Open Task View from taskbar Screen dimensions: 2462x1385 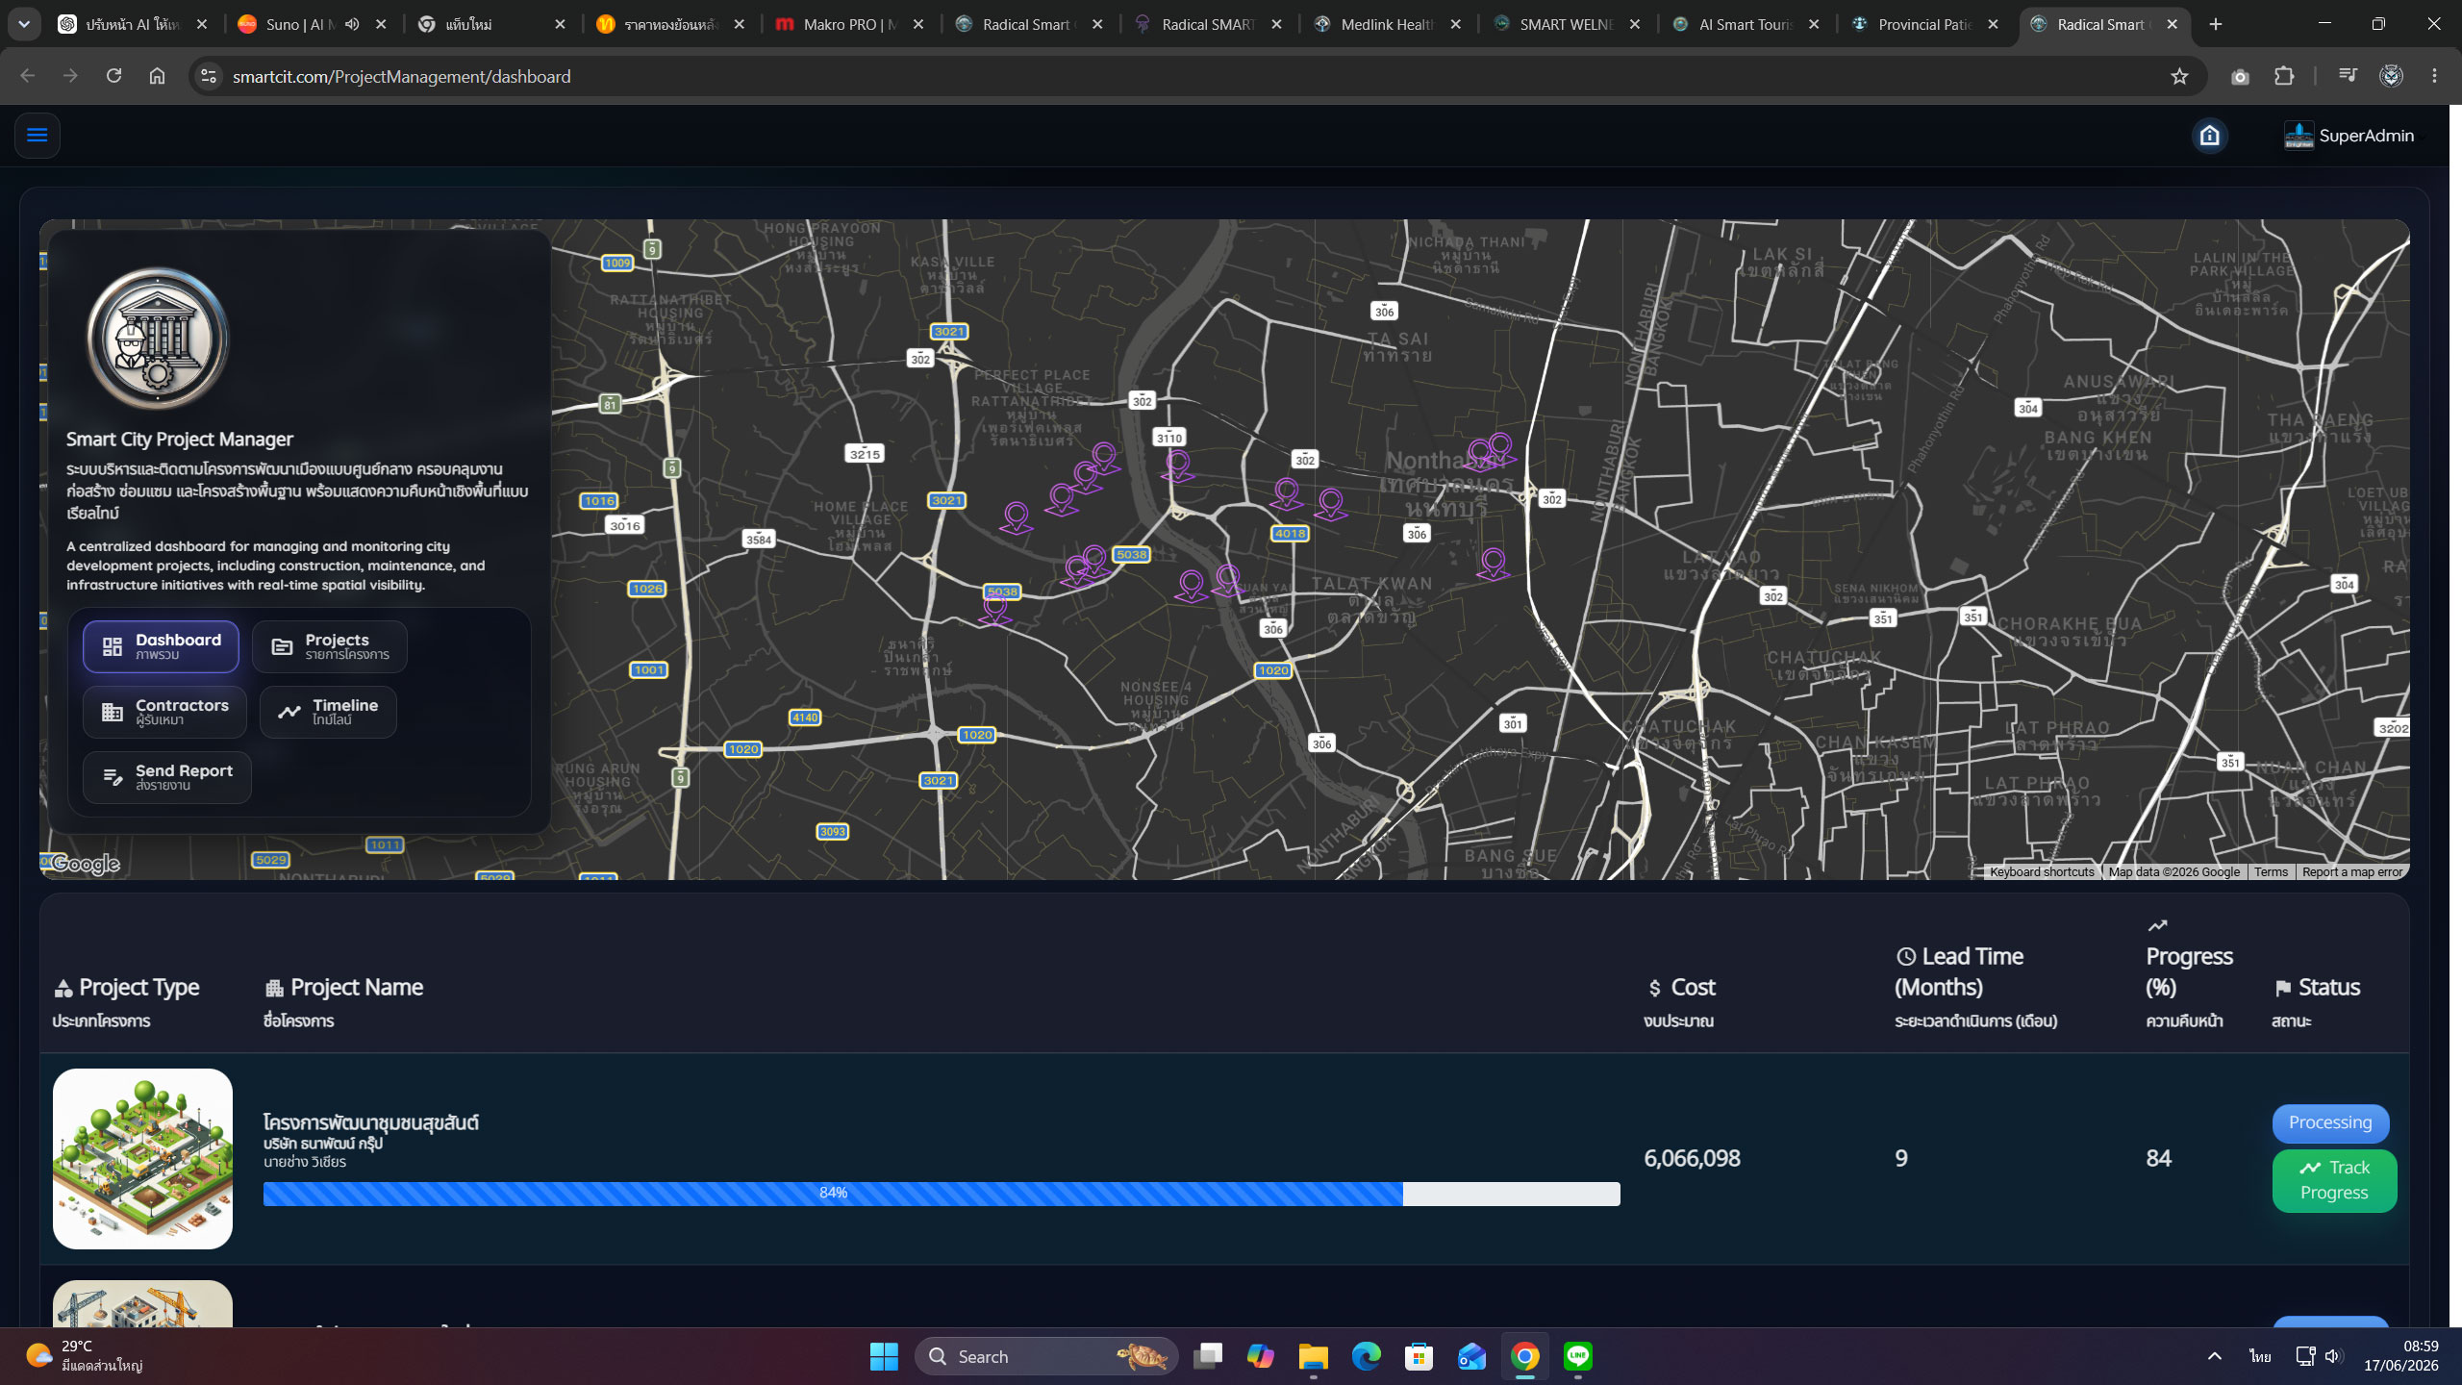[x=1207, y=1356]
